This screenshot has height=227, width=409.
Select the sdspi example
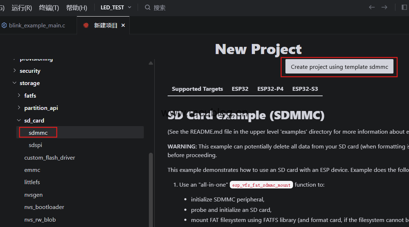pos(35,145)
